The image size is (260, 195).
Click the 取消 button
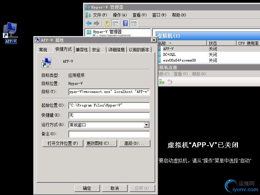click(115, 189)
